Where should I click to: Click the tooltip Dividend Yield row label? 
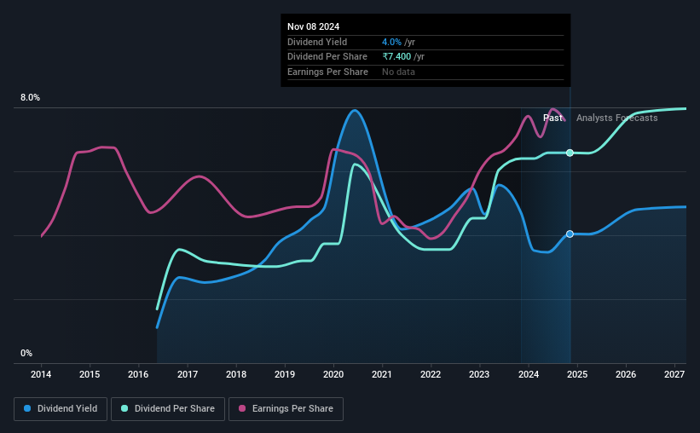[x=317, y=42]
